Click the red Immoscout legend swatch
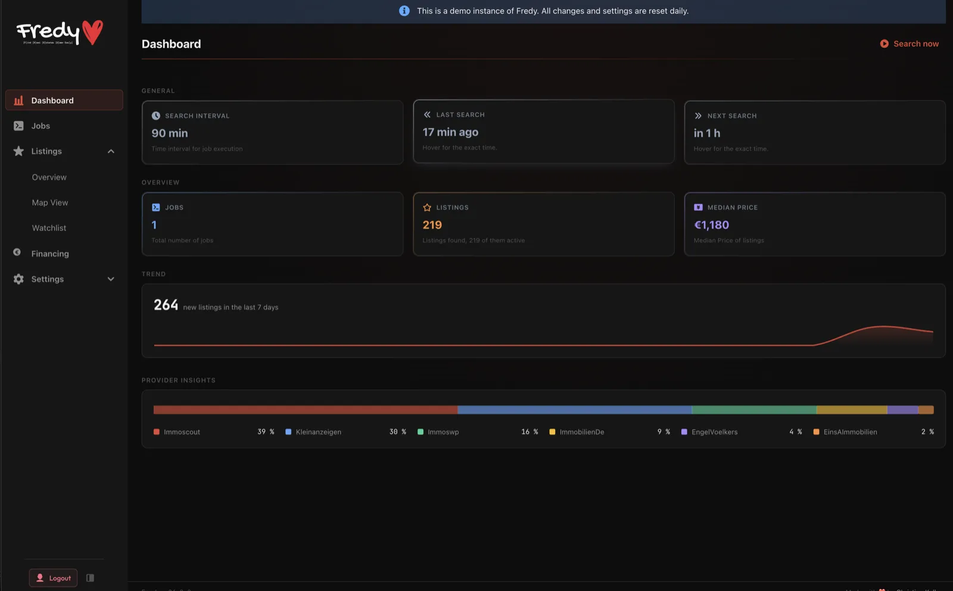The image size is (953, 591). (157, 432)
